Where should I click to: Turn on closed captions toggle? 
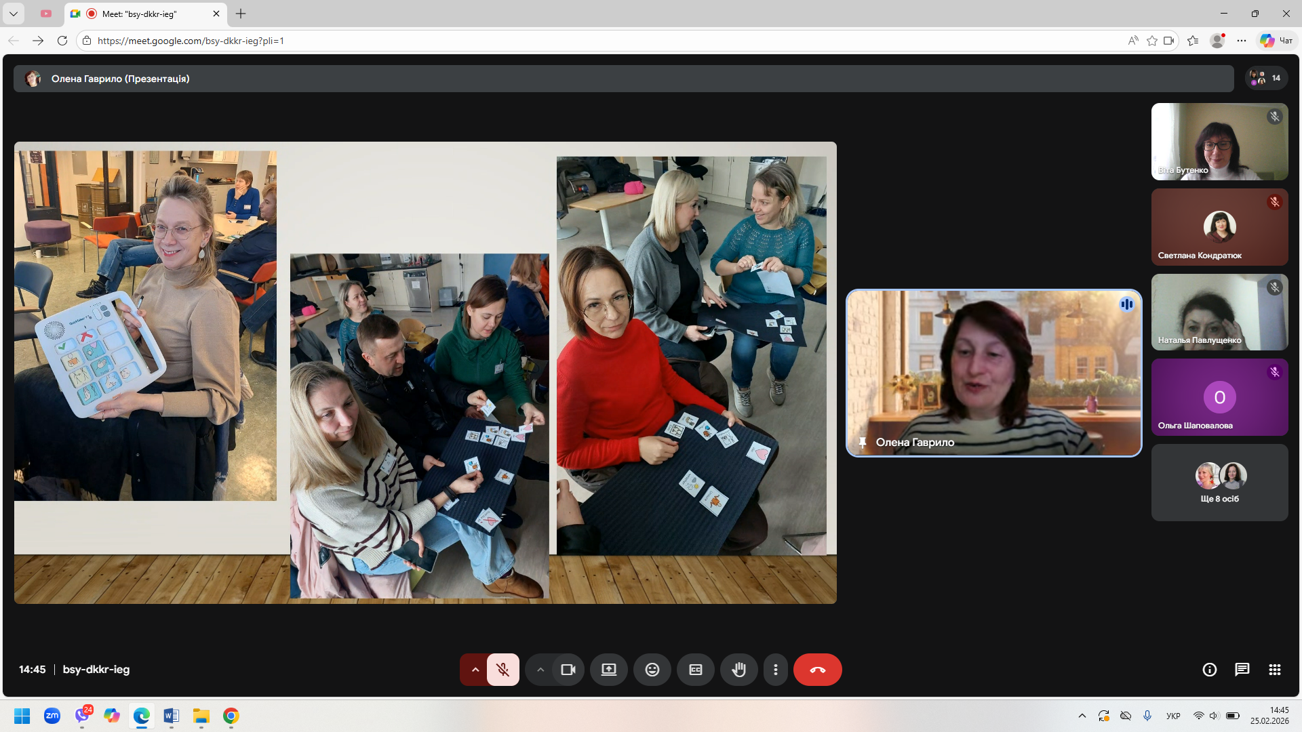tap(695, 670)
